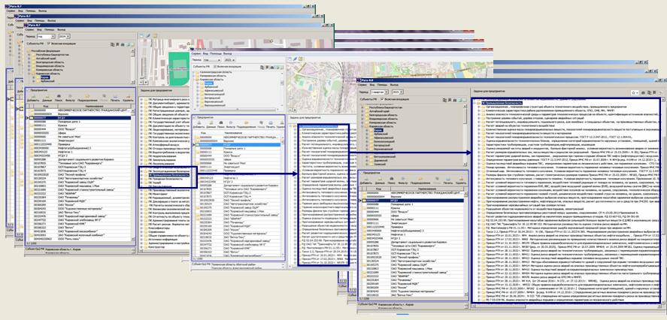The image size is (667, 320).
Task: Click Добавить icon in Русь 8.8 enterprises toolbar
Action: [x=365, y=181]
